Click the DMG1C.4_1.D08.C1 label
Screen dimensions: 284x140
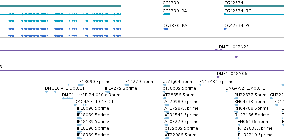[x=65, y=88]
